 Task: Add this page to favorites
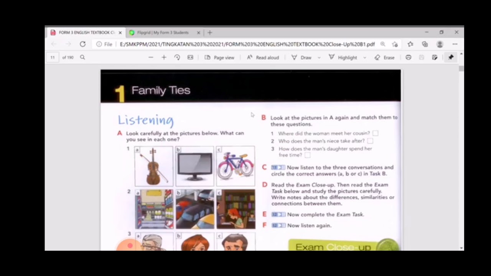coord(394,44)
